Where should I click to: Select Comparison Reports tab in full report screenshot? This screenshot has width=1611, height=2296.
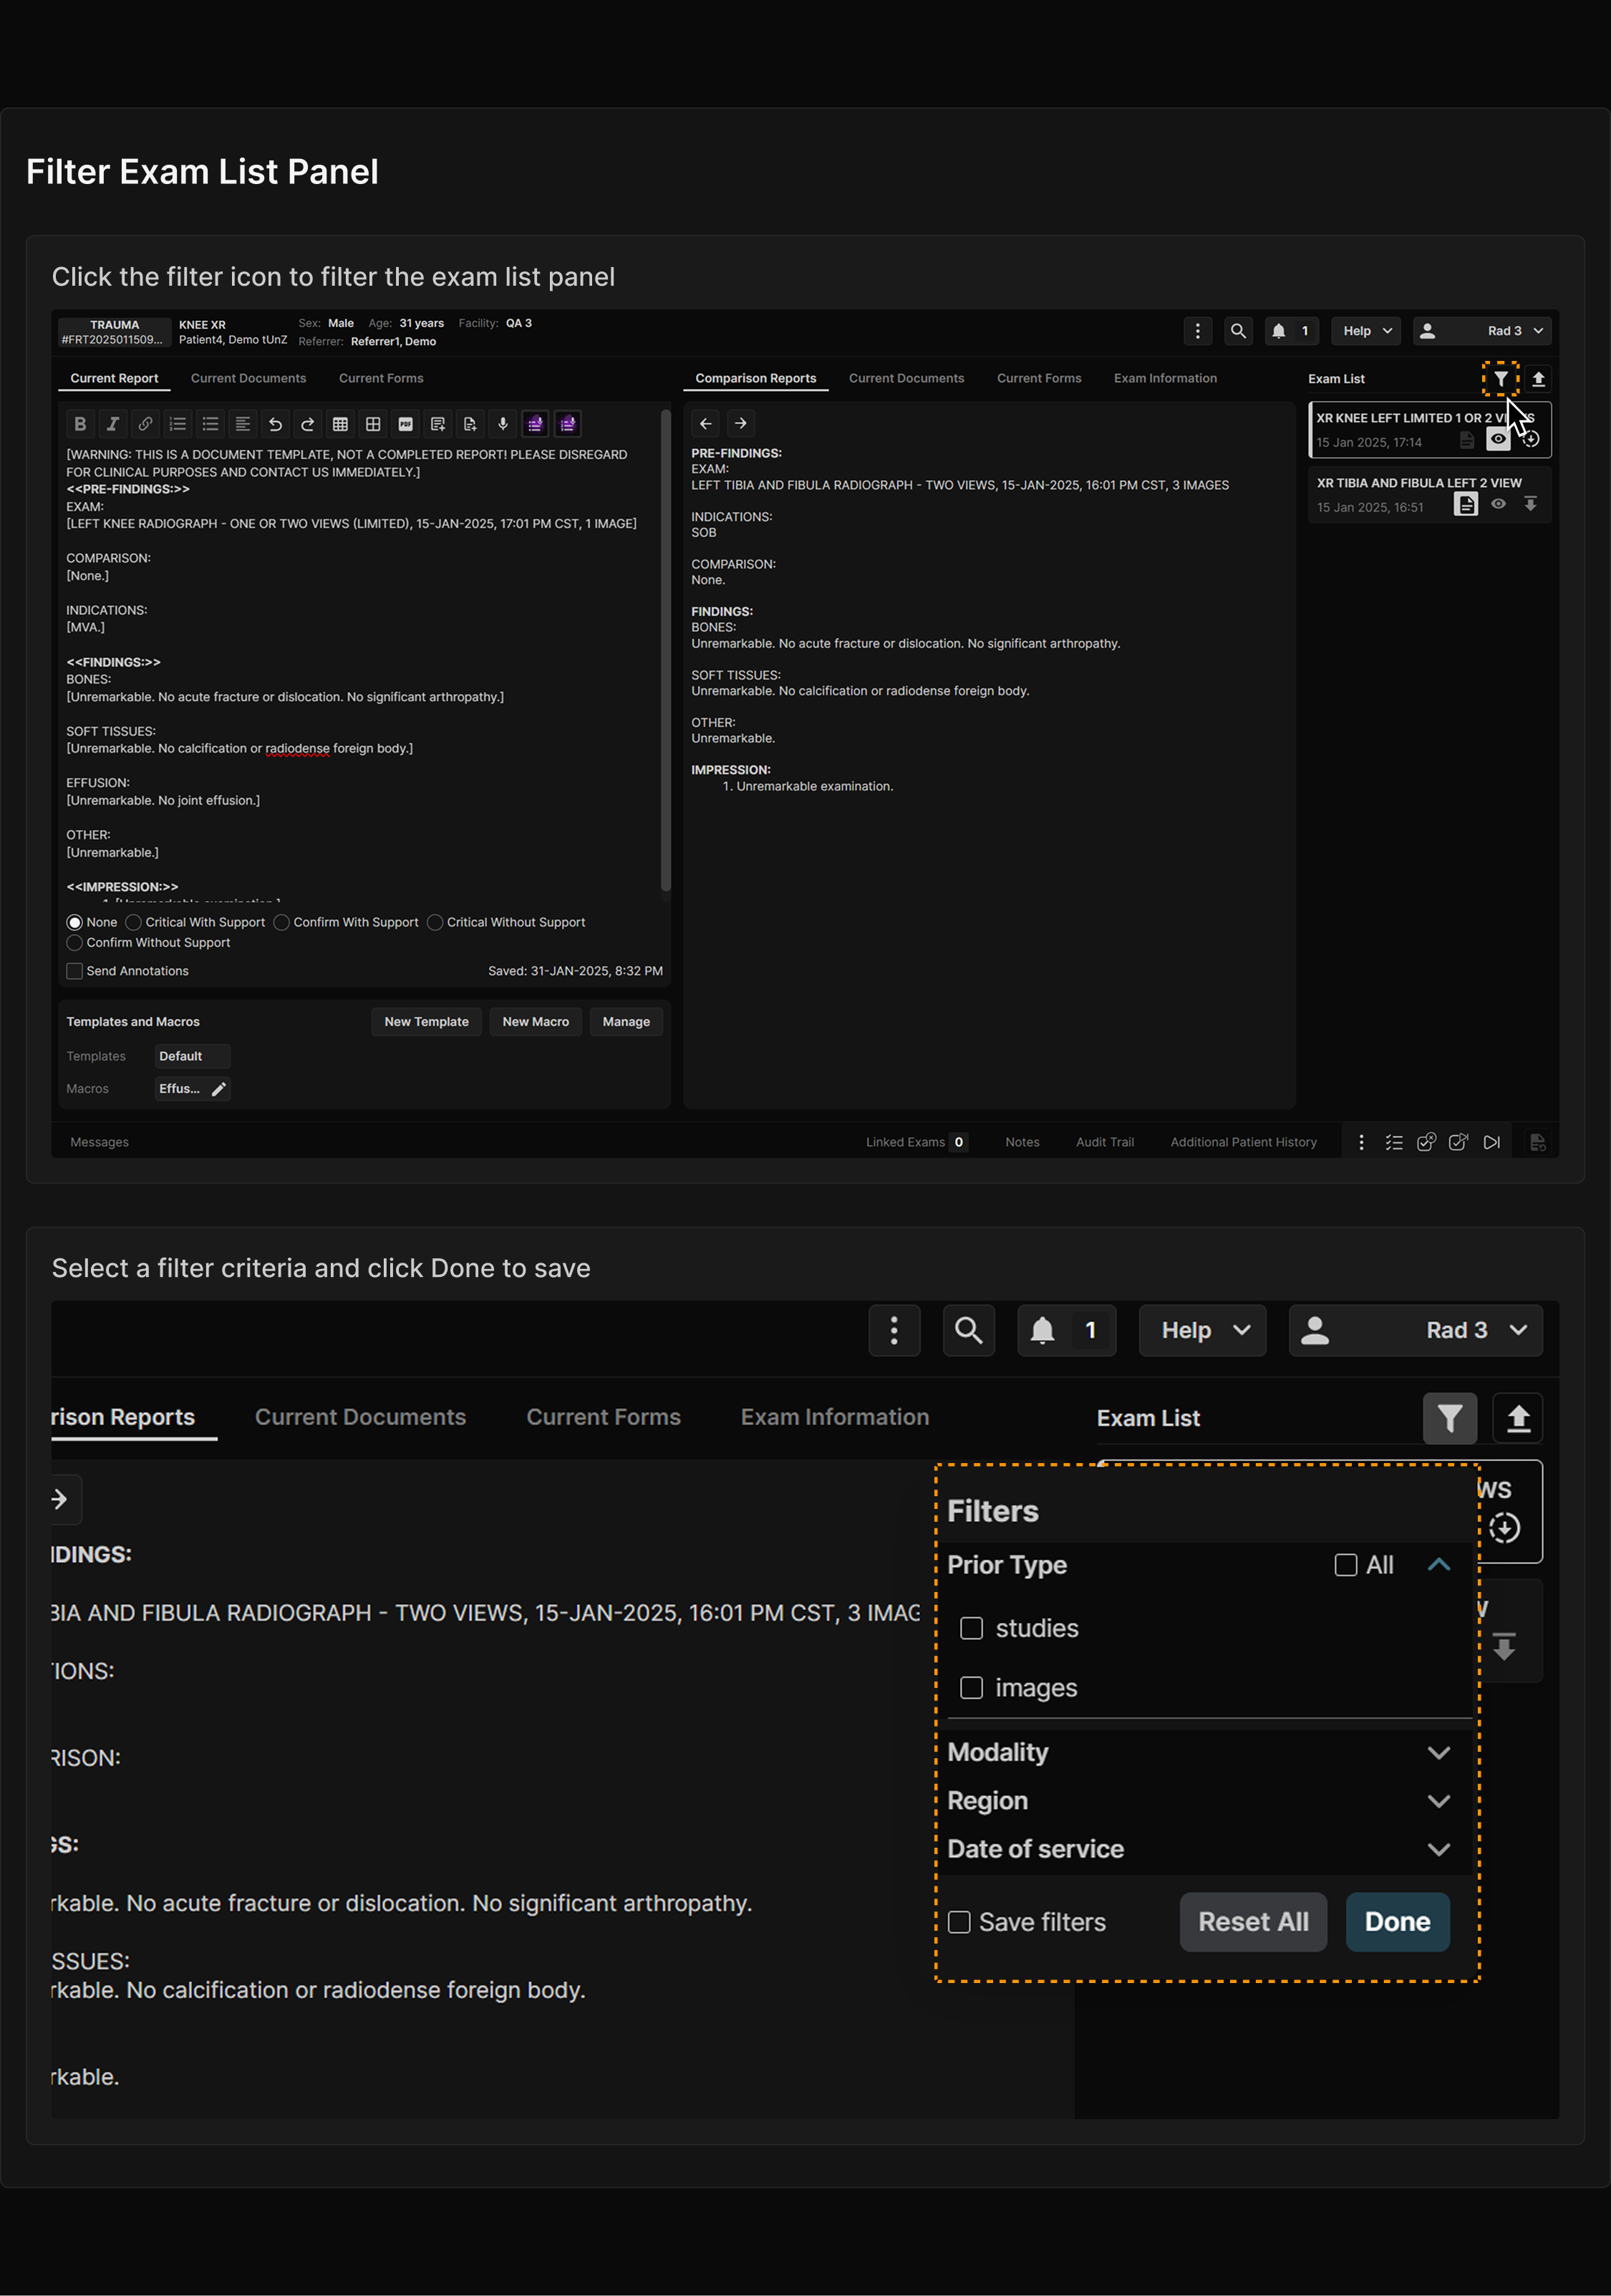[x=756, y=378]
